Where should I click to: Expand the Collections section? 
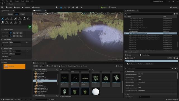[34, 96]
